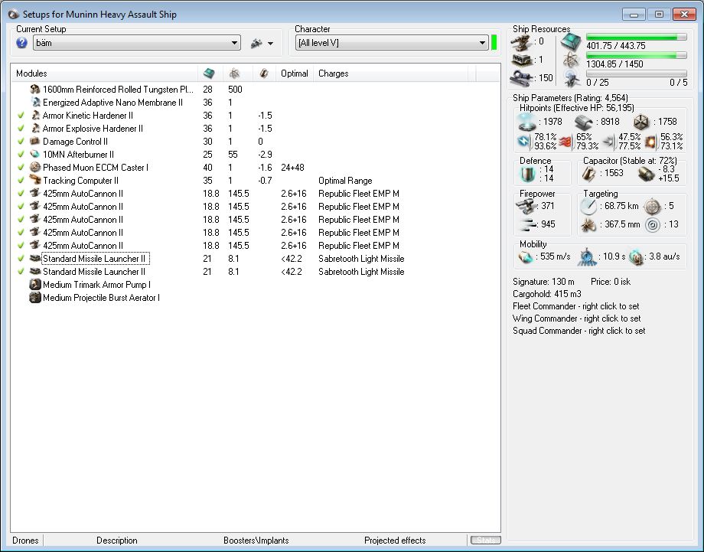
Task: Click the shield hitpoints icon showing 1978
Action: [x=526, y=122]
